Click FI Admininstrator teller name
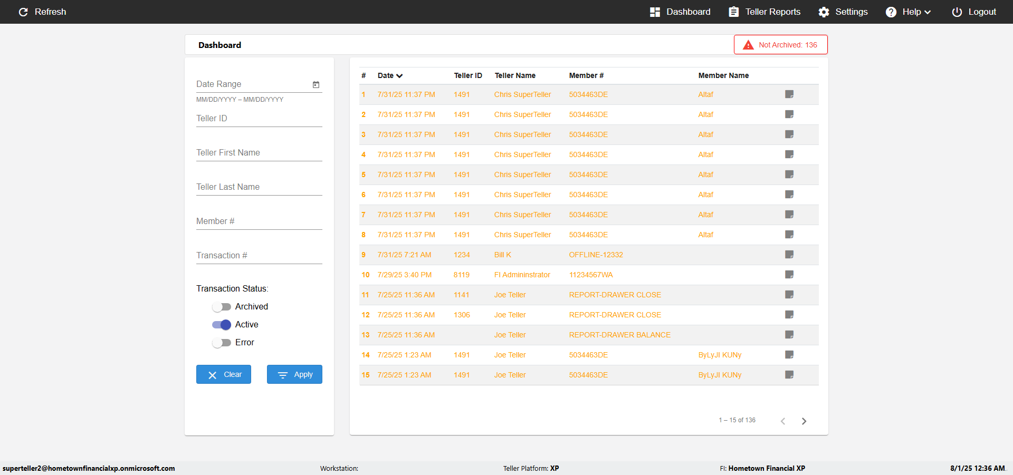 [522, 275]
